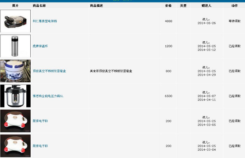Click price 200 in the 2014-03-05 row
Image resolution: width=245 pixels, height=158 pixels.
[x=168, y=121]
